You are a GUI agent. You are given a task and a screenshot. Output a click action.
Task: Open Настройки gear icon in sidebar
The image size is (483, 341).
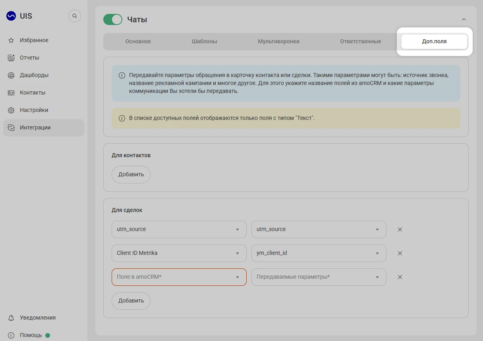11,110
